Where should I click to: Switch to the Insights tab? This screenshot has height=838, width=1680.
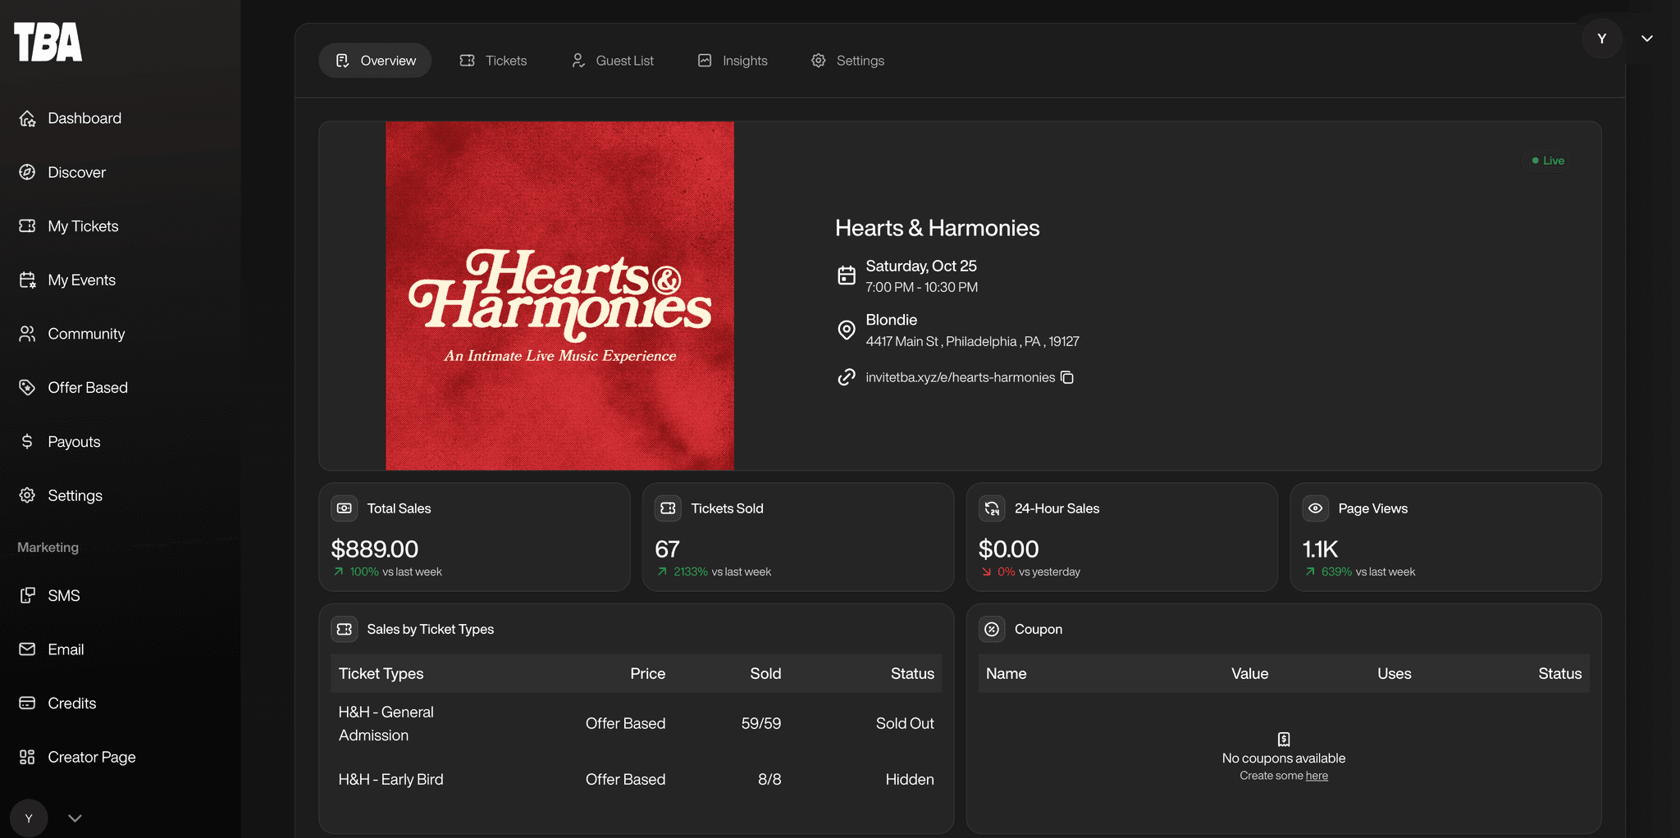[733, 61]
